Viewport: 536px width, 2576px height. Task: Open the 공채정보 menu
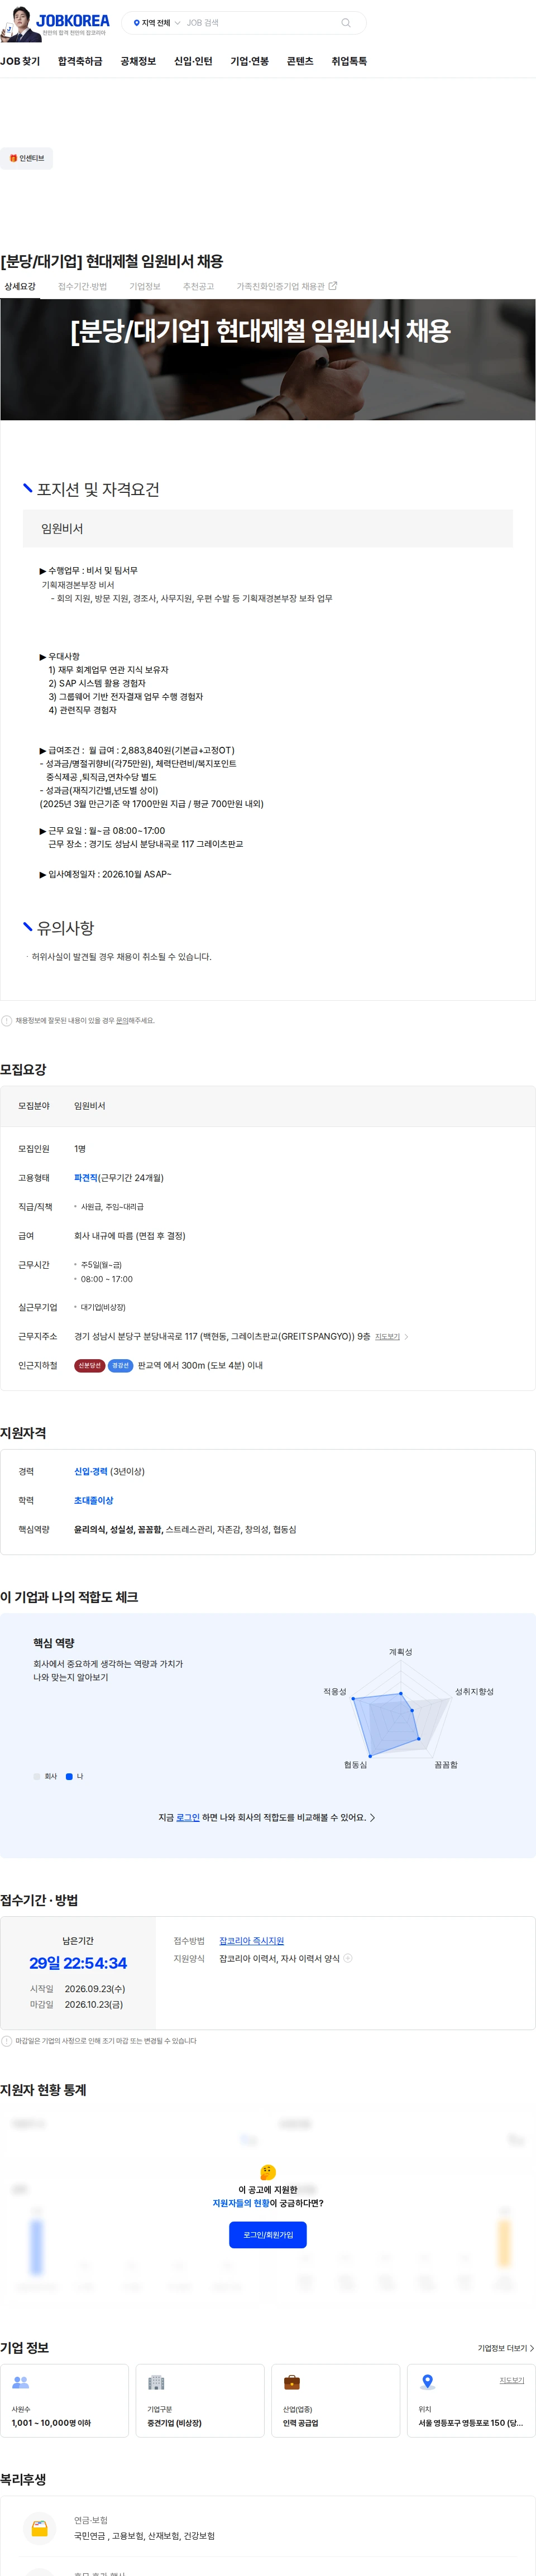coord(138,61)
